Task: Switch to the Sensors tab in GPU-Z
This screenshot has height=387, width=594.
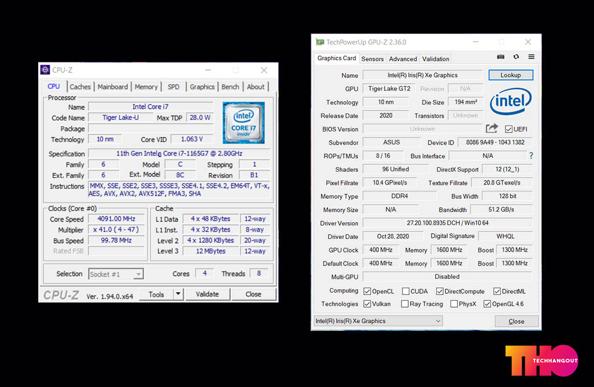Action: coord(372,59)
